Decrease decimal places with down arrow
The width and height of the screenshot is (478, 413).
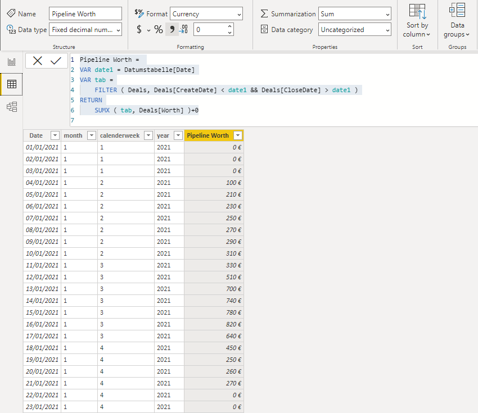coord(229,33)
